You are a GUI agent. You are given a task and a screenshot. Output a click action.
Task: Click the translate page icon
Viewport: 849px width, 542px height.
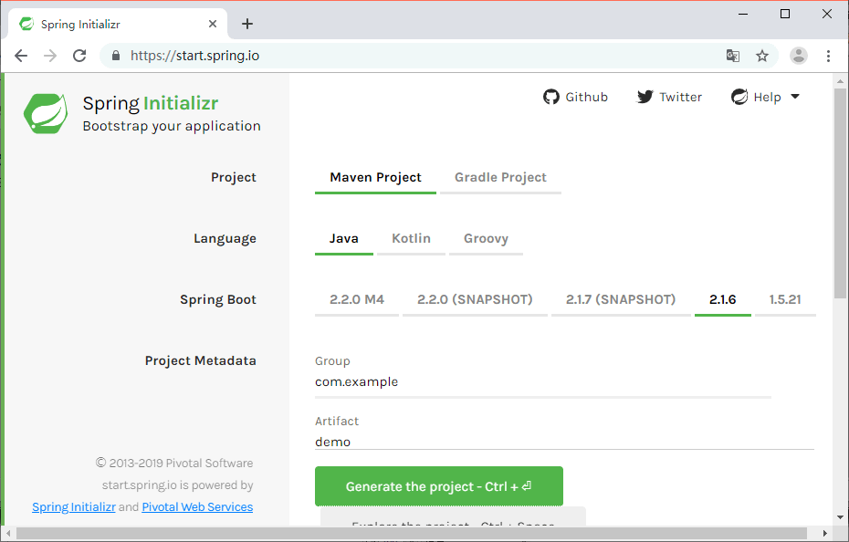pyautogui.click(x=732, y=56)
